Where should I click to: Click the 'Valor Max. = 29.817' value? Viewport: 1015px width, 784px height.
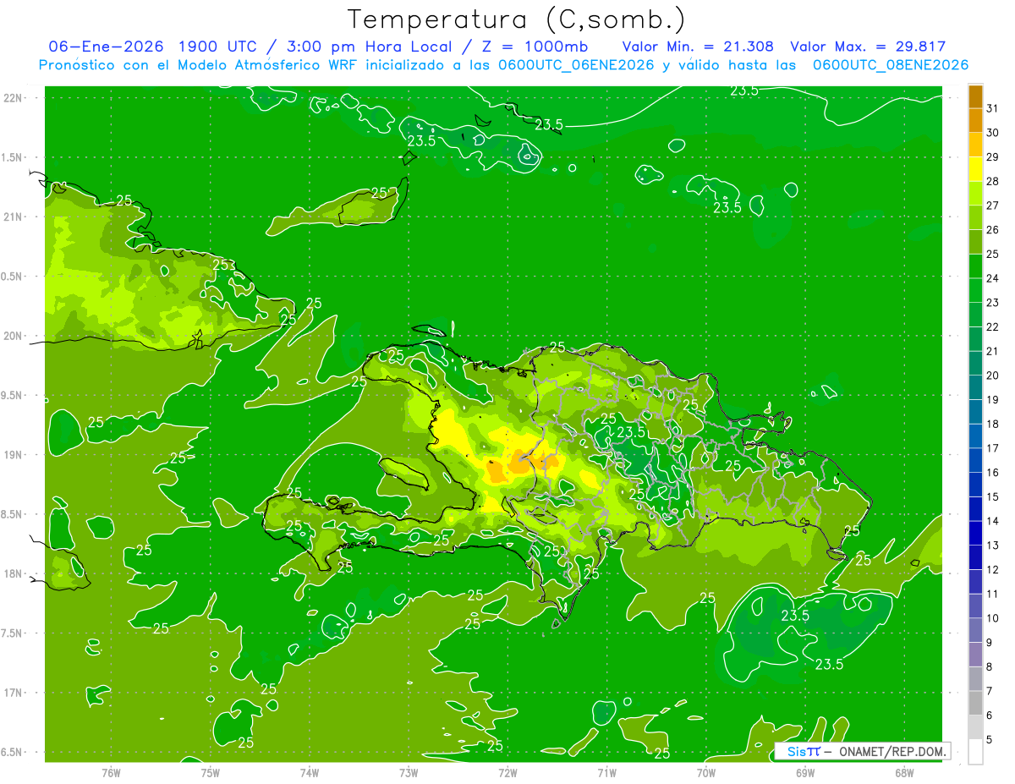pyautogui.click(x=868, y=47)
